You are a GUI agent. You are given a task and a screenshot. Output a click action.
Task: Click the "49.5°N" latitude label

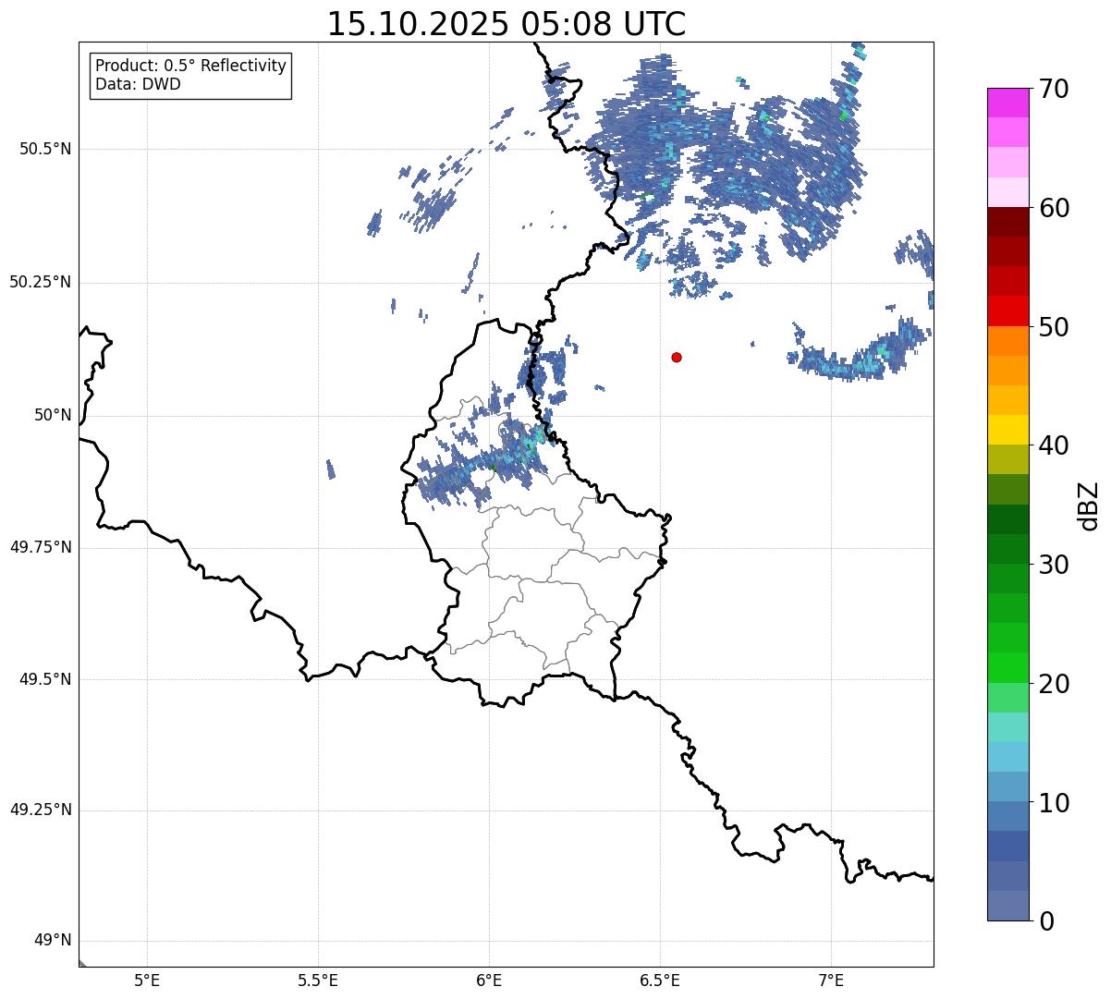coord(44,679)
